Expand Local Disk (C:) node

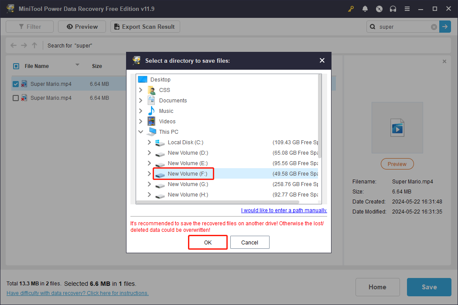[x=149, y=142]
